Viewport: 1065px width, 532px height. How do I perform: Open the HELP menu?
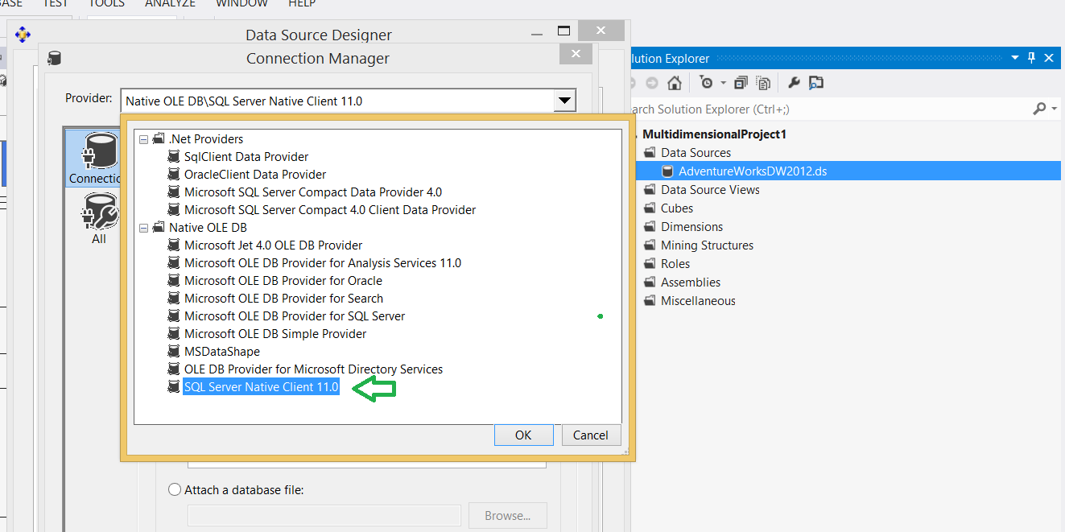pyautogui.click(x=302, y=4)
